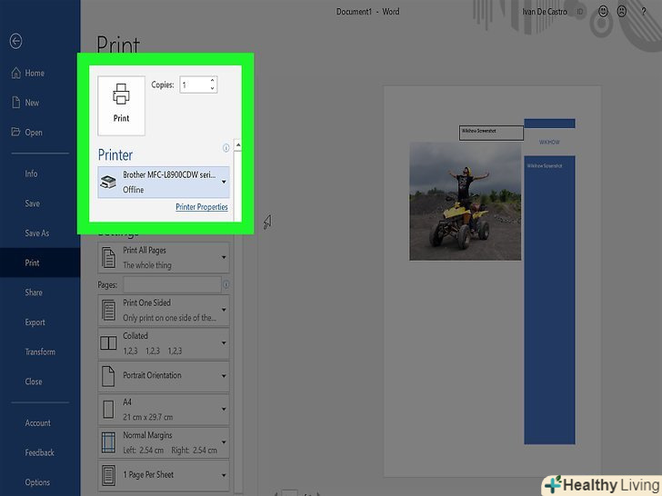Click the smiley face feedback icon
This screenshot has height=496, width=662.
[603, 12]
